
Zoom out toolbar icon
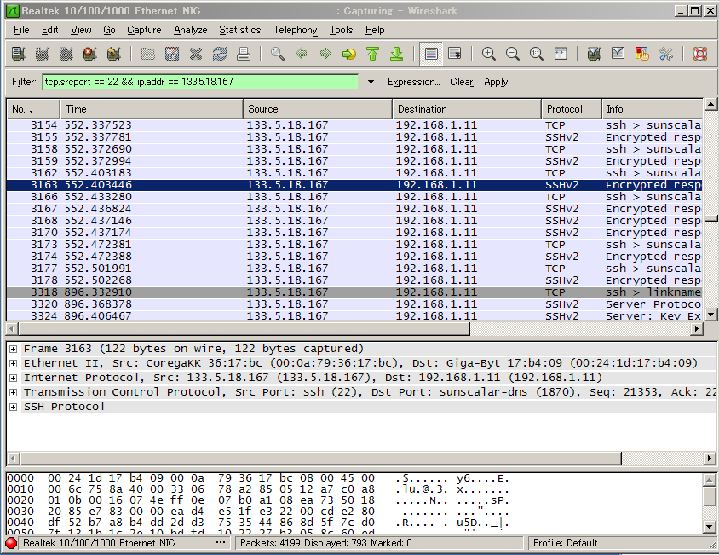coord(512,54)
